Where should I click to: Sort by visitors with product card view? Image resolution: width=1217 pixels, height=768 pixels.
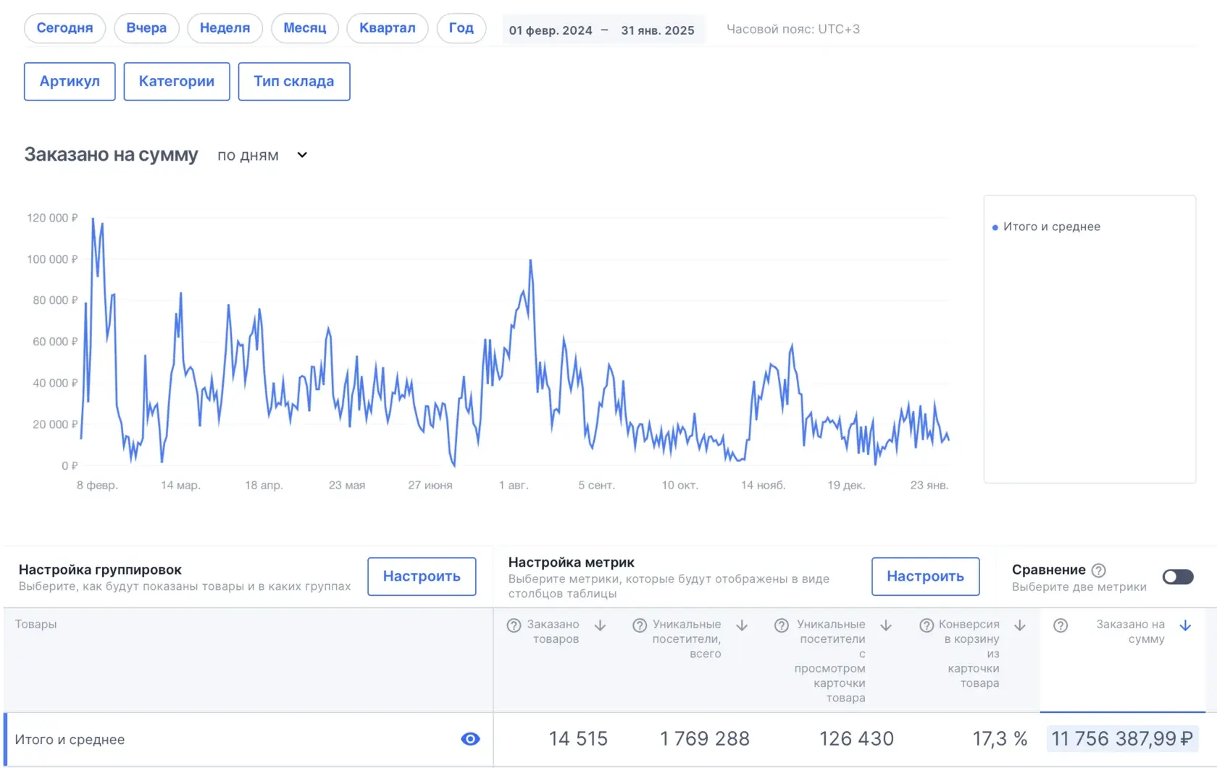click(x=886, y=625)
